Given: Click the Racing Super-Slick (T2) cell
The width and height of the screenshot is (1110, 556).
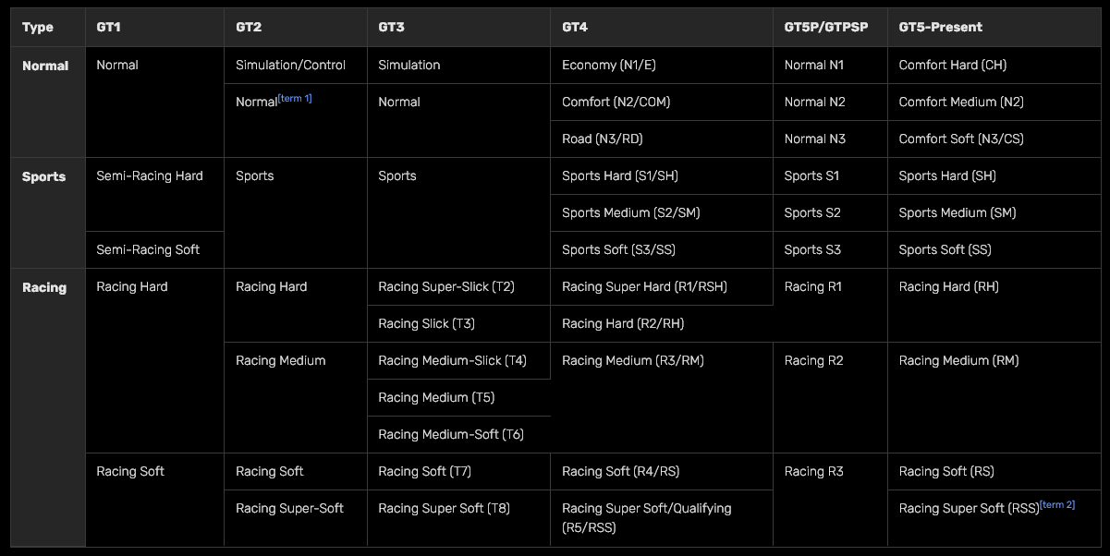Looking at the screenshot, I should (445, 286).
